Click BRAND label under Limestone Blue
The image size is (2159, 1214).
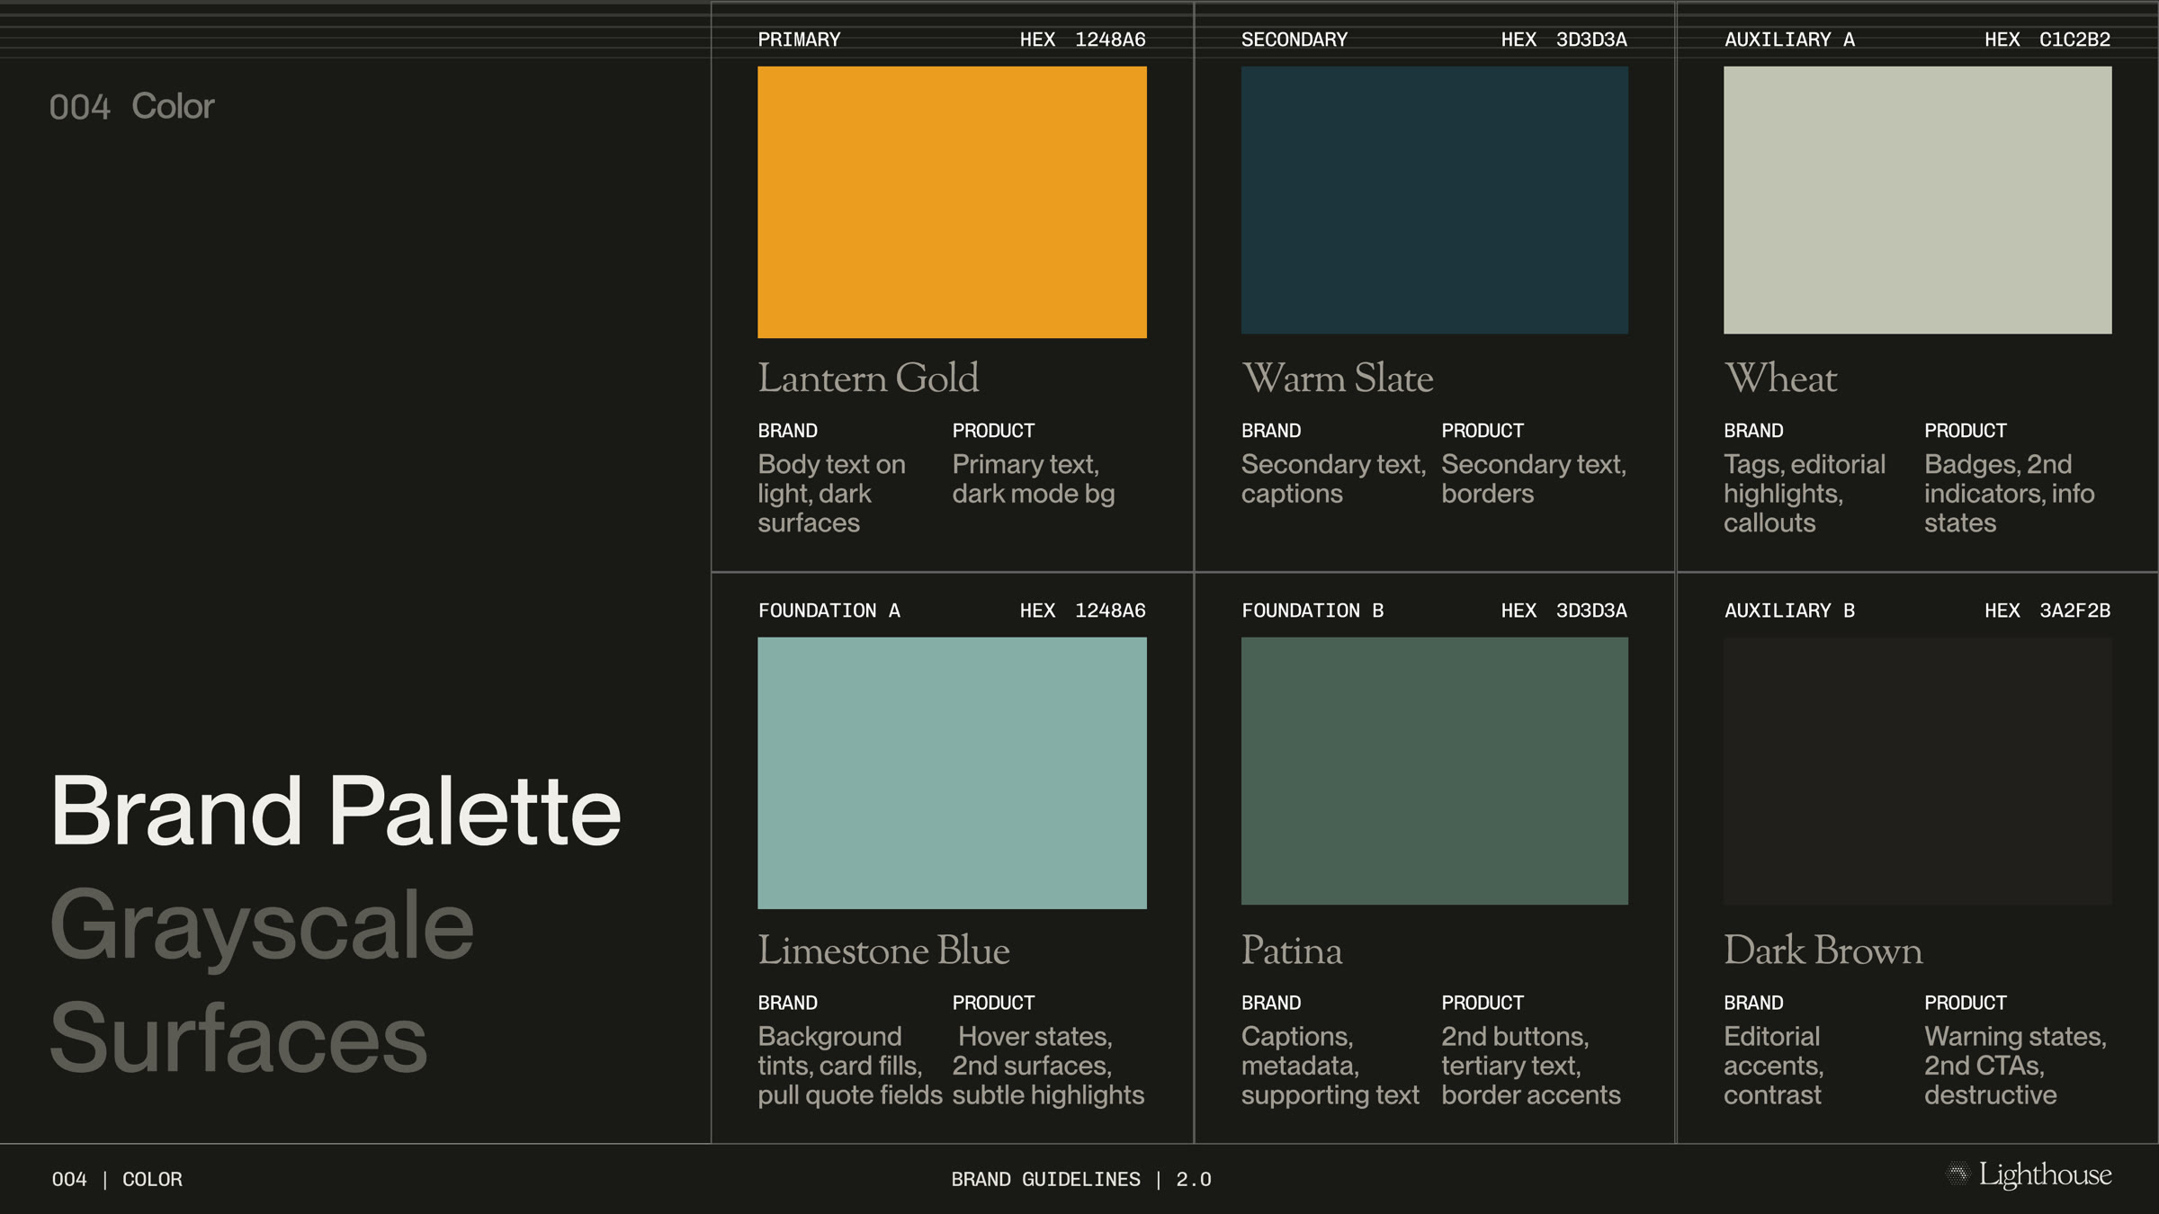click(787, 1003)
